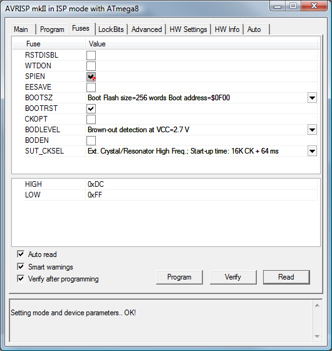Toggle the SPIEN fuse checkbox
Screen dimensions: 332x351
(x=91, y=76)
